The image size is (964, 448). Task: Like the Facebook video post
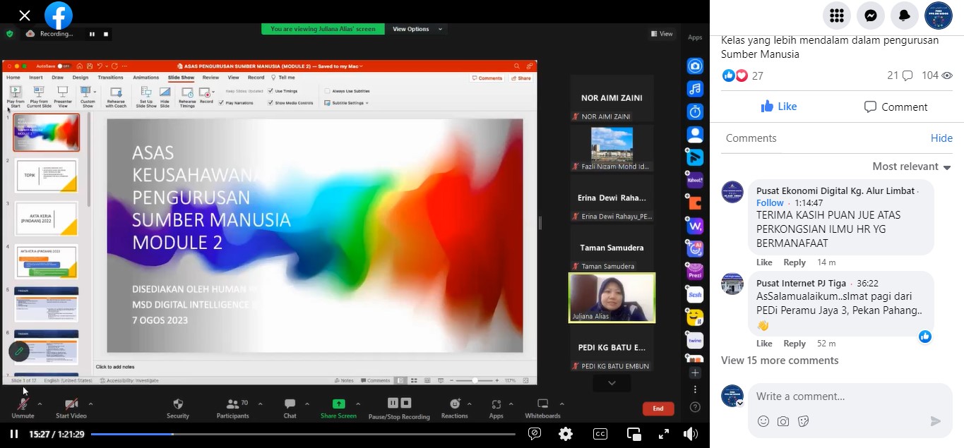779,107
